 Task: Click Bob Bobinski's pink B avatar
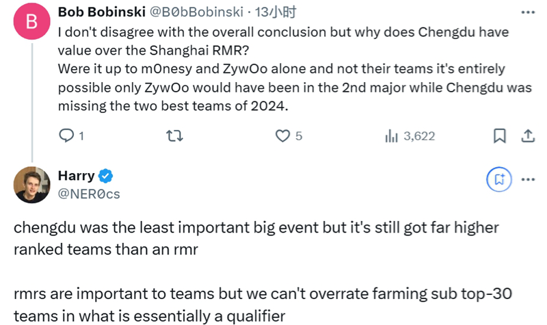pyautogui.click(x=30, y=22)
